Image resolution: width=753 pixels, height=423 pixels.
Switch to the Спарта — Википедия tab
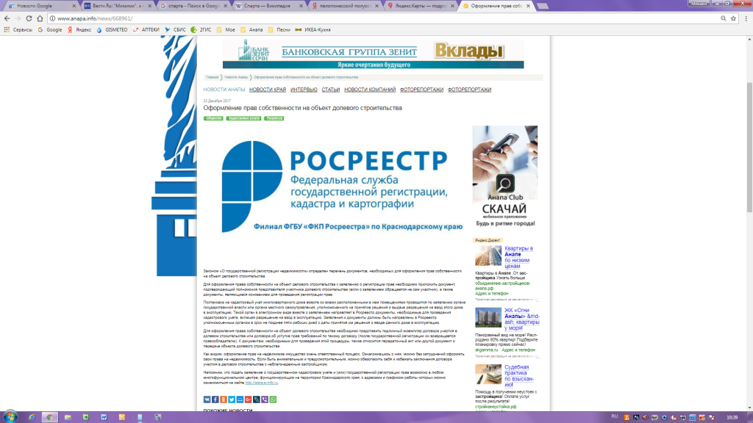pyautogui.click(x=269, y=6)
